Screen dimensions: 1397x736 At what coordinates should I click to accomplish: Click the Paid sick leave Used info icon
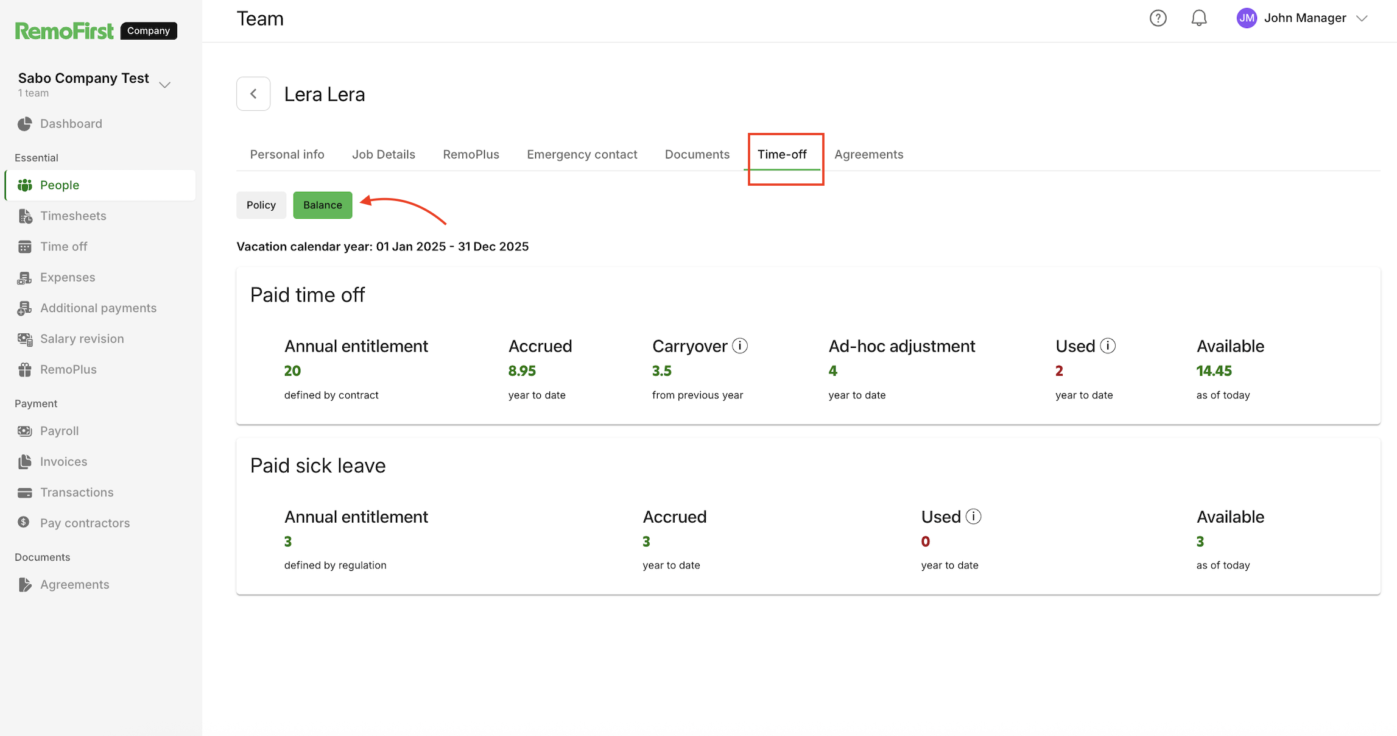point(973,517)
